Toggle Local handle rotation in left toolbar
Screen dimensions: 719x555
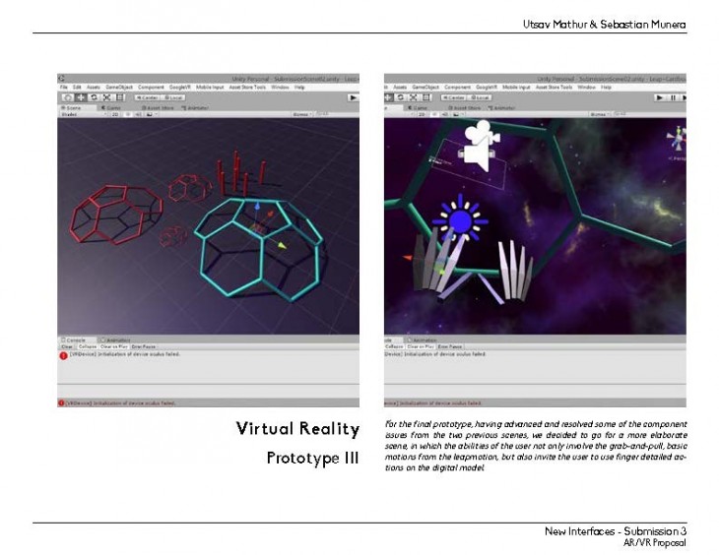174,97
